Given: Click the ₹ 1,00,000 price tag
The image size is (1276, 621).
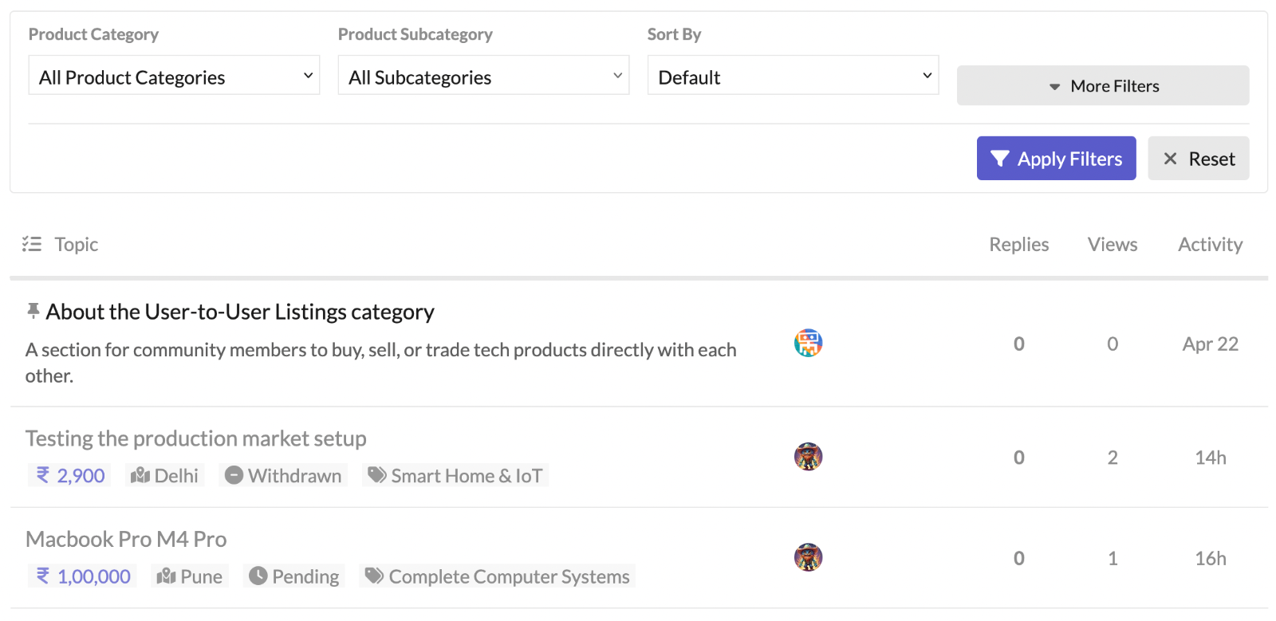Looking at the screenshot, I should pos(83,576).
